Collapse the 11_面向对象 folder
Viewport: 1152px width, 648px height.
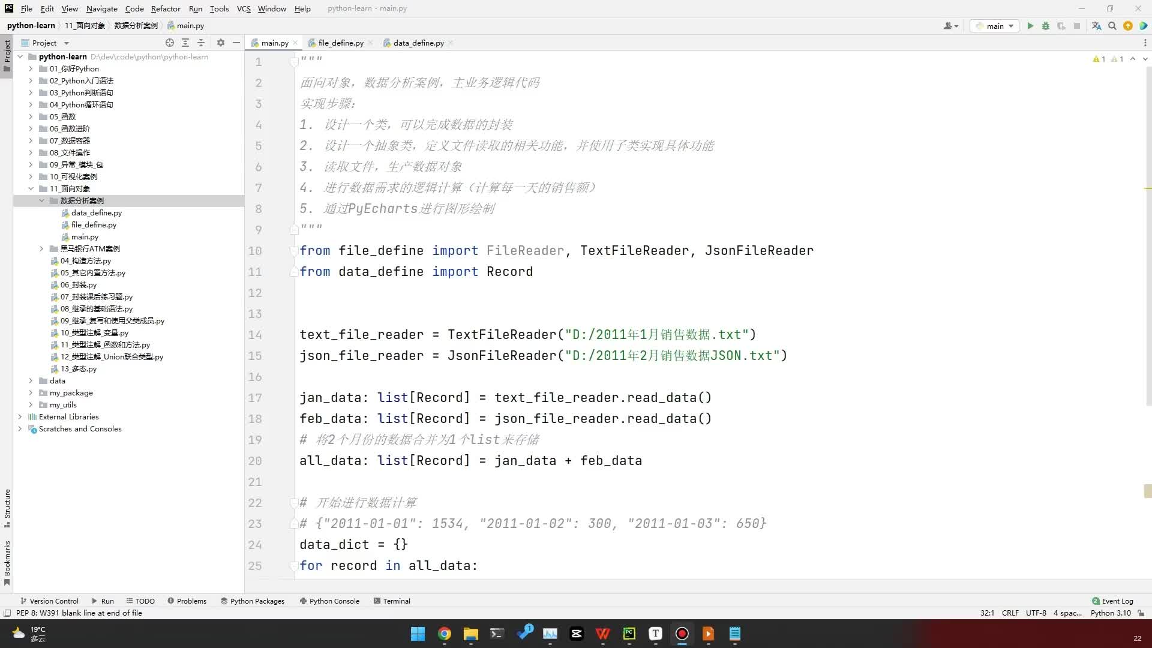click(x=31, y=188)
